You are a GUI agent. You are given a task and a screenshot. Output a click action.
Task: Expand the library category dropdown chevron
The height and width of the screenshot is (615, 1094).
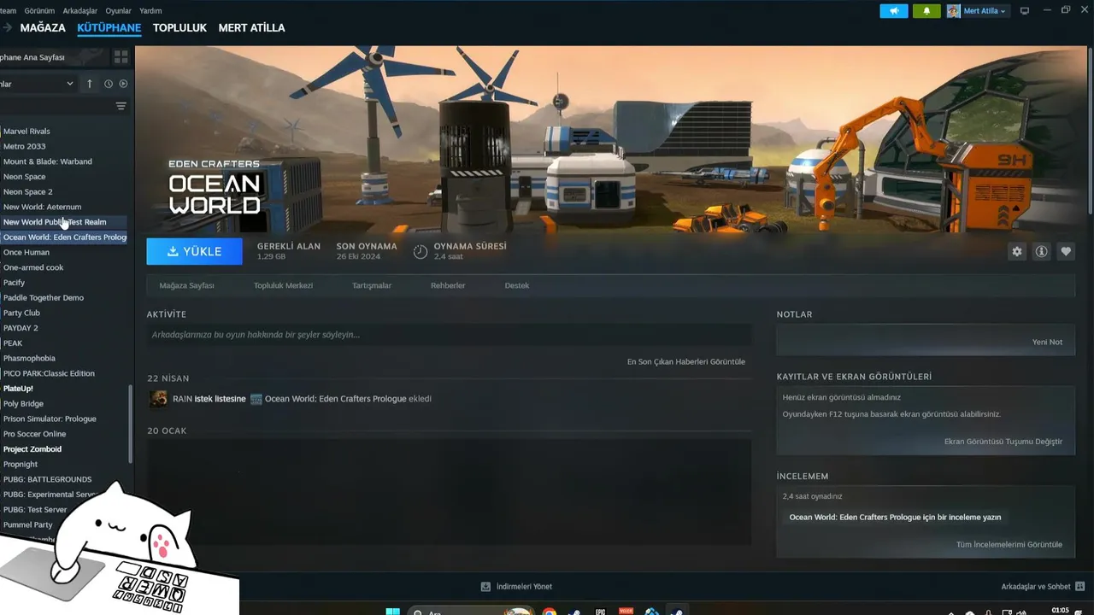point(70,84)
